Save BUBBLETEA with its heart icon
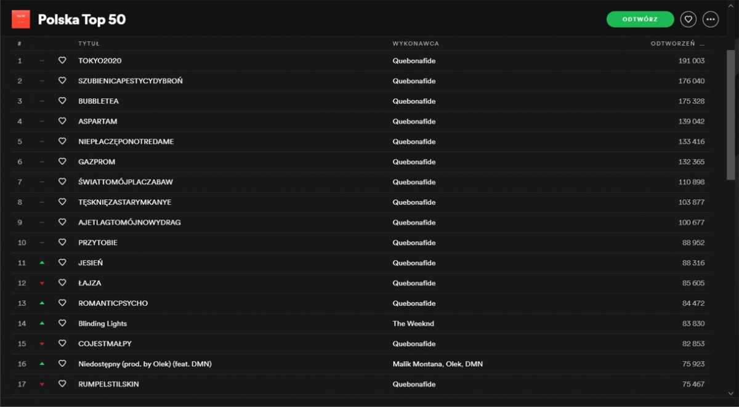Image resolution: width=739 pixels, height=407 pixels. [62, 101]
